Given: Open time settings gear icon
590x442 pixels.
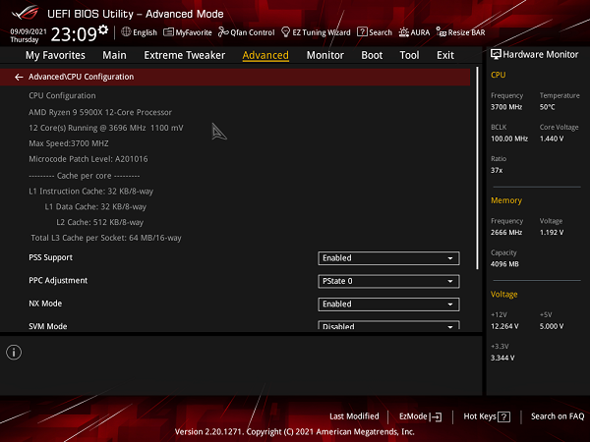Looking at the screenshot, I should (103, 29).
